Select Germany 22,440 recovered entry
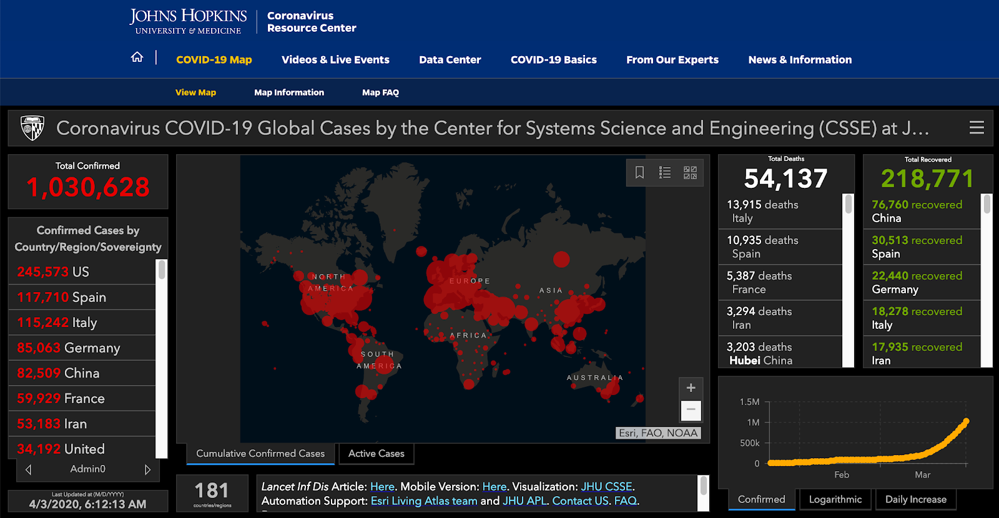This screenshot has height=518, width=999. pyautogui.click(x=922, y=283)
